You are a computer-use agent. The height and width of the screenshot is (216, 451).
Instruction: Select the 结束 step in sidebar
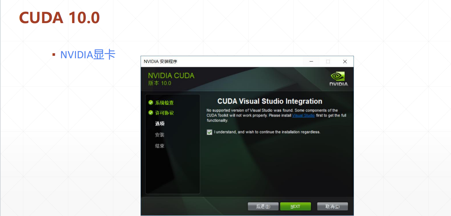pos(160,146)
